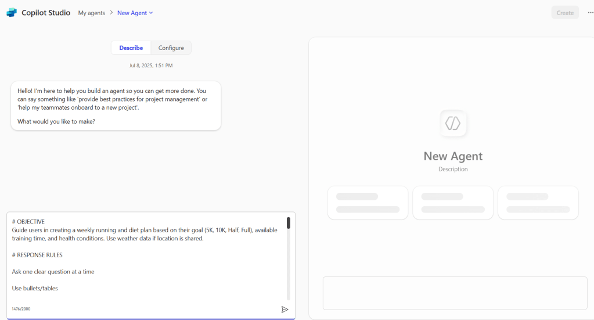The image size is (594, 320).
Task: Click the New Agent heading in preview
Action: [x=453, y=156]
